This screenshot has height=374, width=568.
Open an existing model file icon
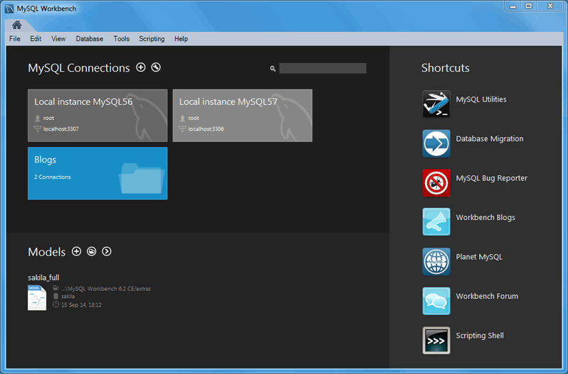click(92, 251)
